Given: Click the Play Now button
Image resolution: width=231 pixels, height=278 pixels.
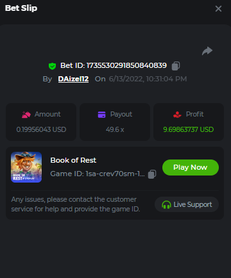Looking at the screenshot, I should tap(191, 167).
